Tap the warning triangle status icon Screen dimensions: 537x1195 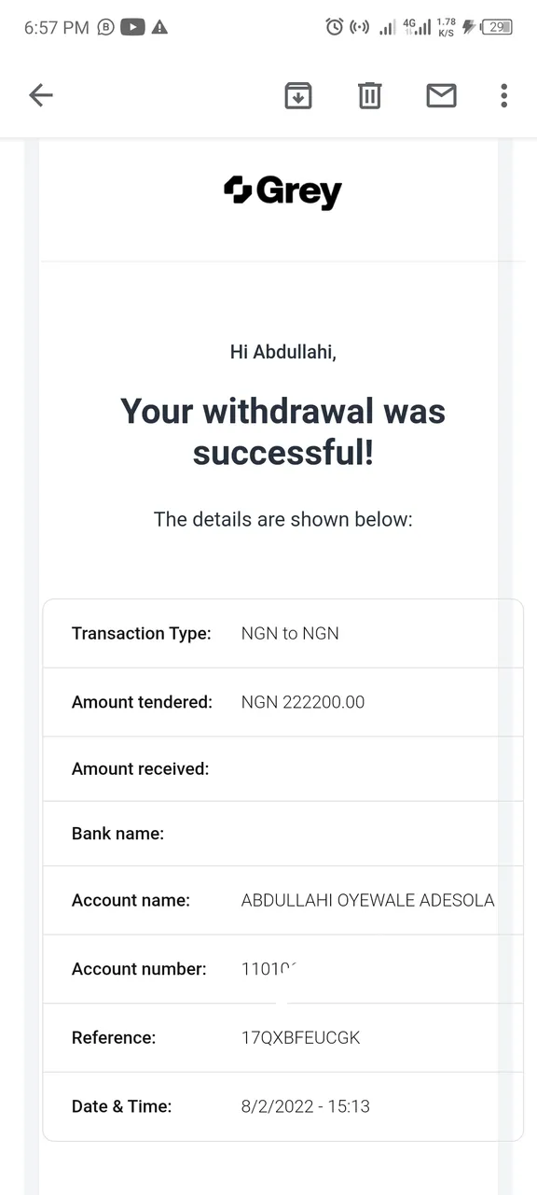[x=160, y=27]
